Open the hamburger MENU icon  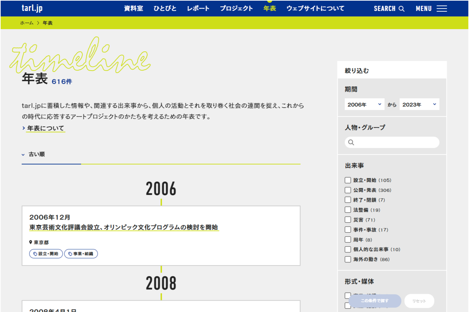pyautogui.click(x=442, y=9)
